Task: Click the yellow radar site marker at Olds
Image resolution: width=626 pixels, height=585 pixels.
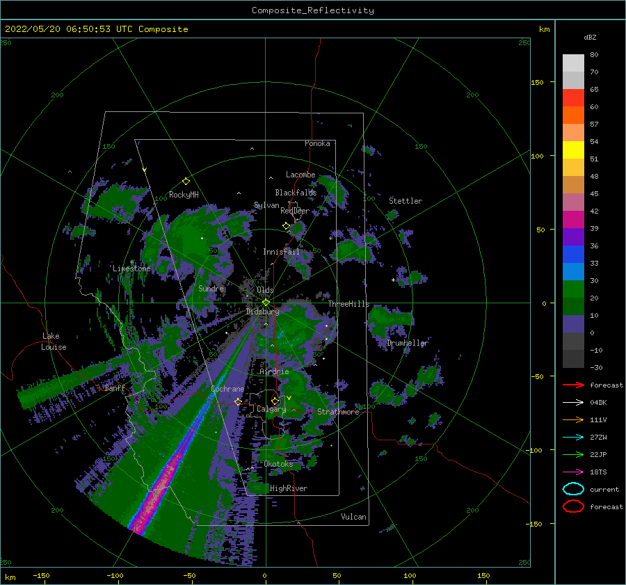Action: coord(266,303)
